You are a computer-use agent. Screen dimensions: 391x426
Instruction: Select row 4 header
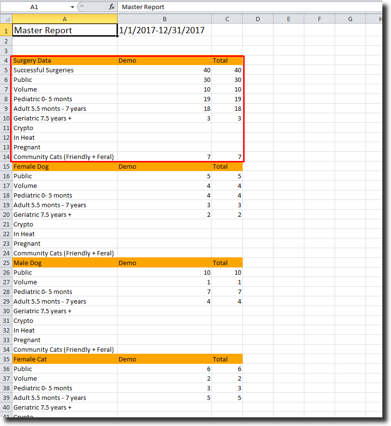coord(6,60)
